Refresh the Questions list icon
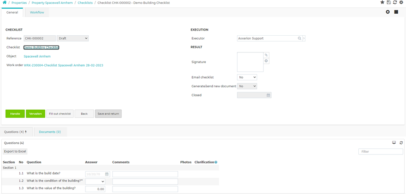 [x=401, y=143]
